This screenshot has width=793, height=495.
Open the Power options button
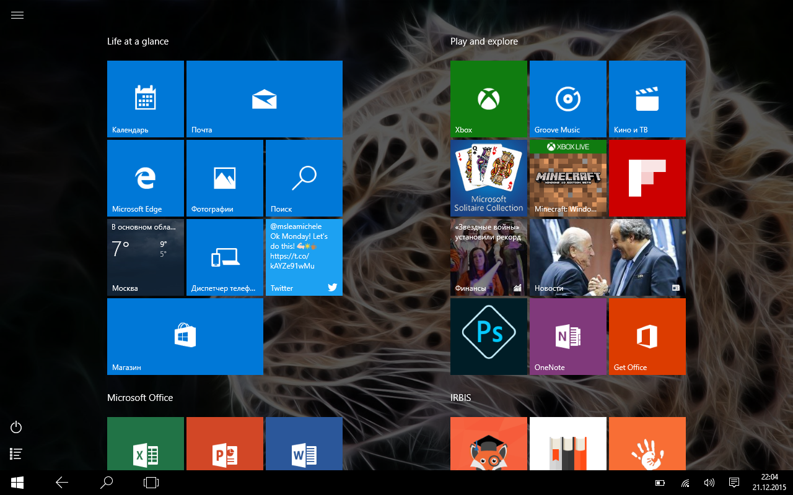17,427
